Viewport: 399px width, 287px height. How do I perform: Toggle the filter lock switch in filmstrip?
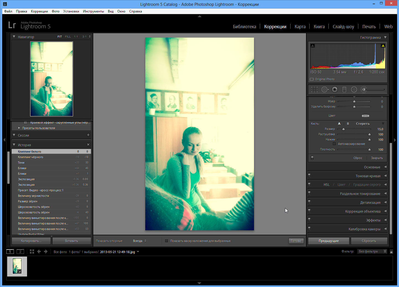click(391, 252)
